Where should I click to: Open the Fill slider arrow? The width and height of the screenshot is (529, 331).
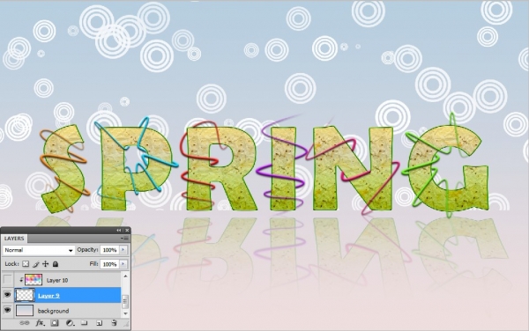tap(123, 264)
